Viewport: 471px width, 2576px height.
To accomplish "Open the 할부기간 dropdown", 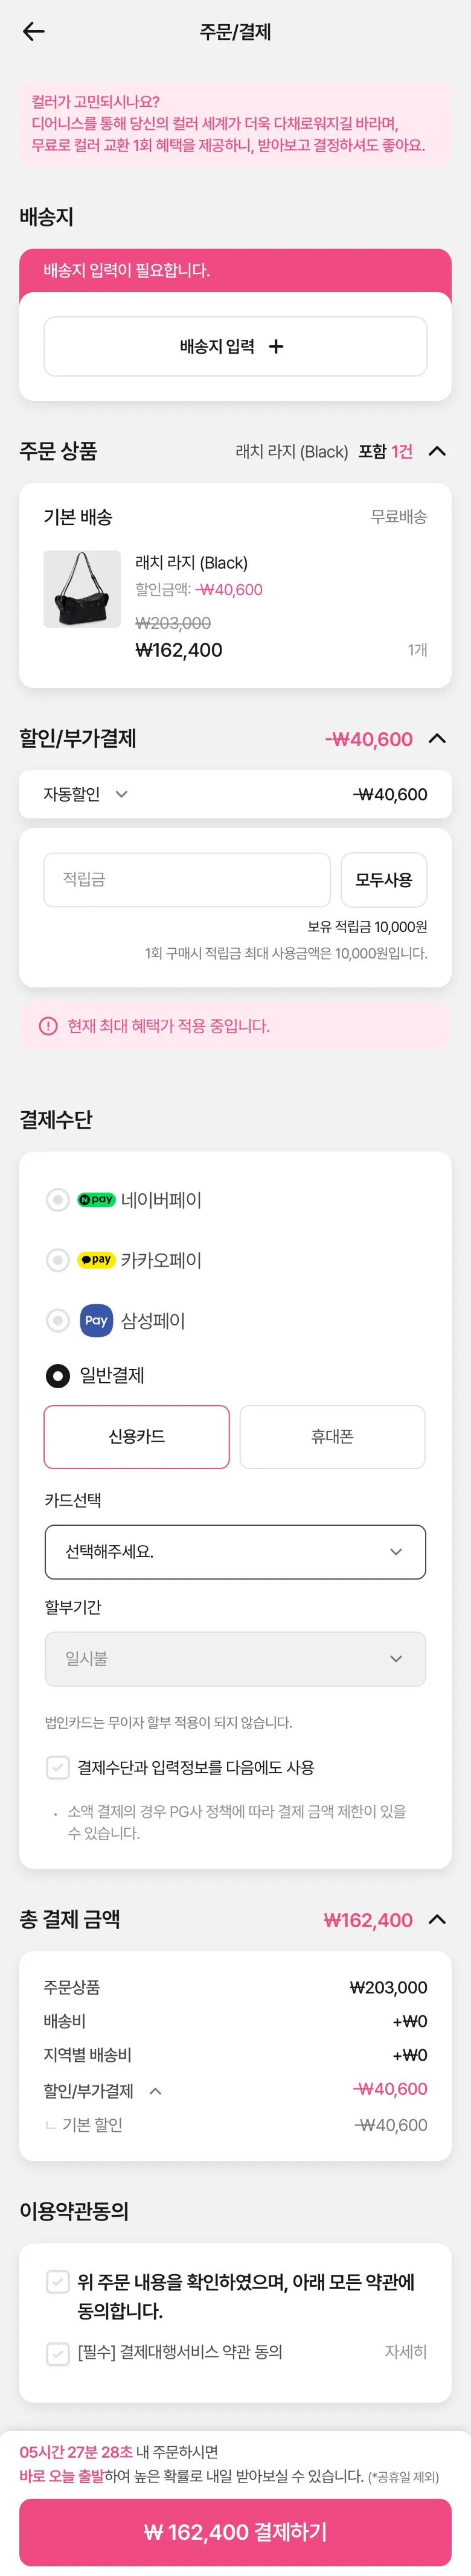I will point(235,1658).
